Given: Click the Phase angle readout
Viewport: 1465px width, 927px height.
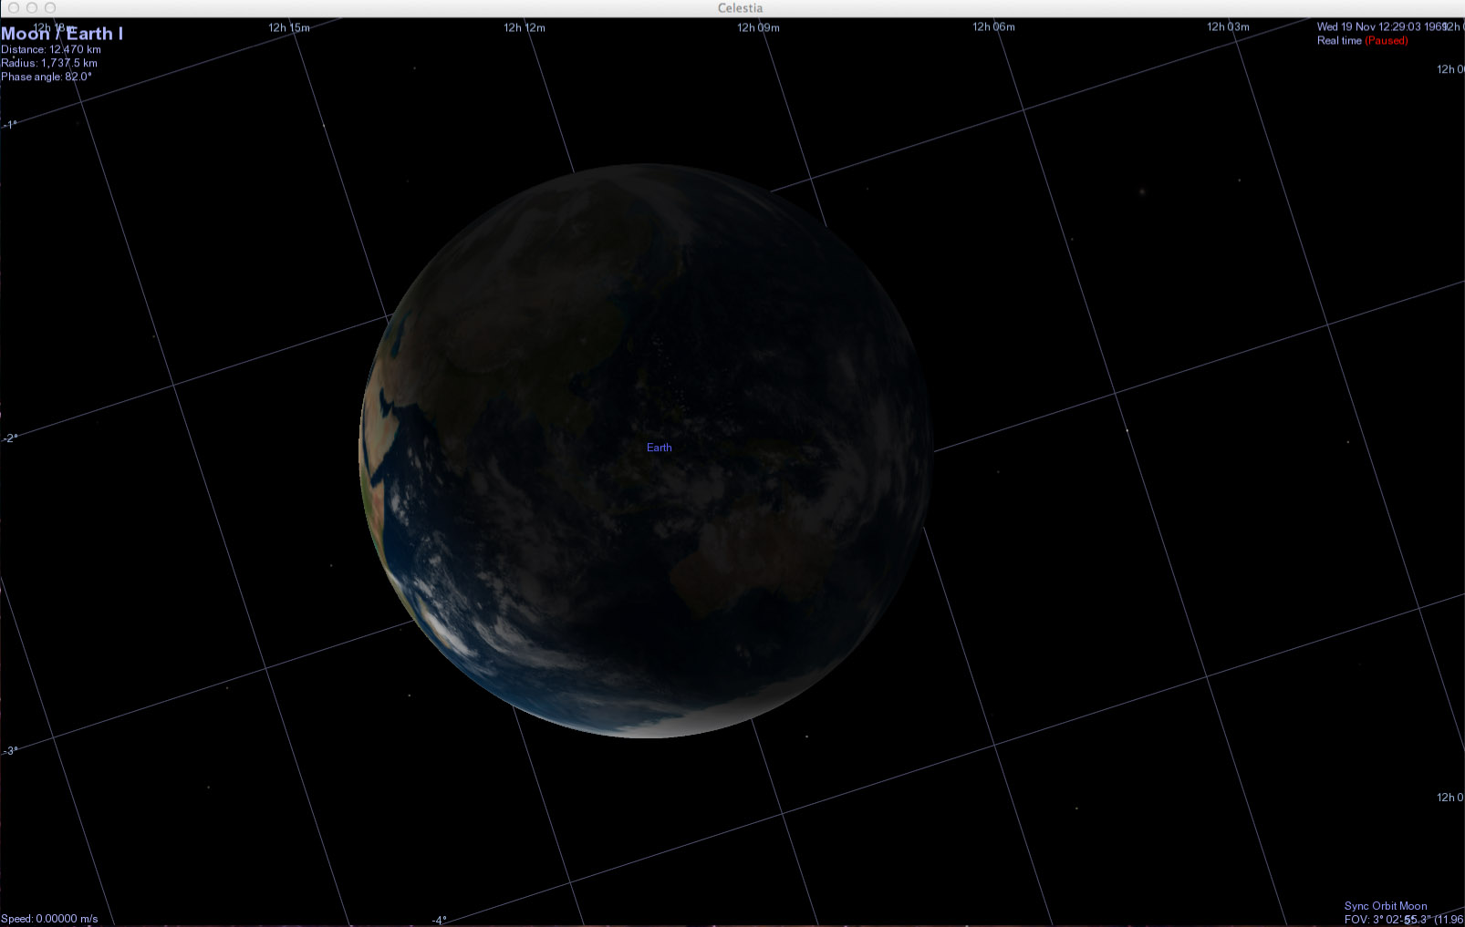Looking at the screenshot, I should (47, 77).
